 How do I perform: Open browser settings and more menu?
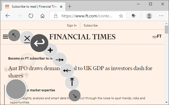pyautogui.click(x=161, y=16)
